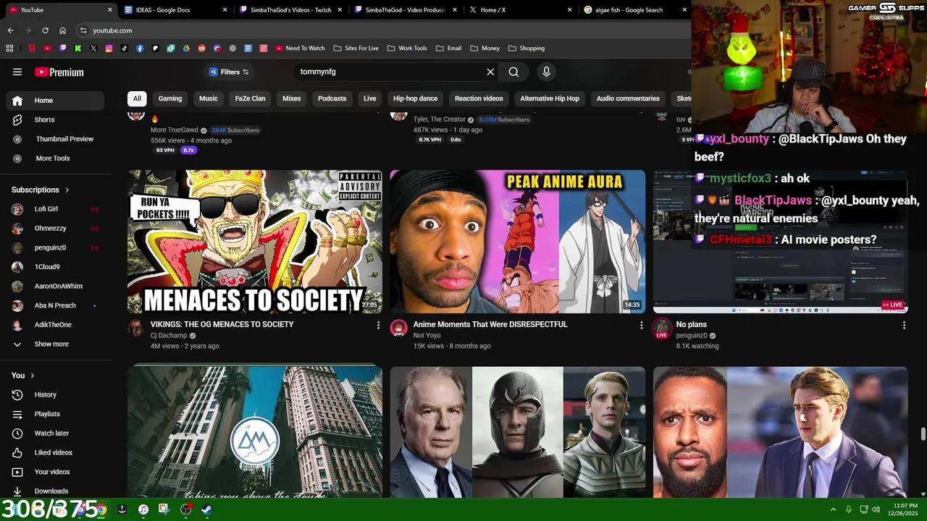Viewport: 927px width, 521px height.
Task: Open Thumbnail Preview in the sidebar
Action: 55,139
